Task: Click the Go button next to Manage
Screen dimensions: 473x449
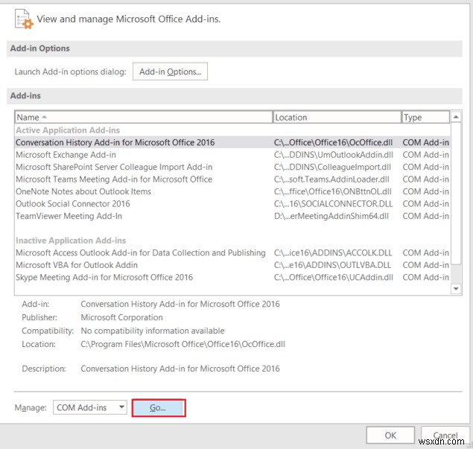Action: pyautogui.click(x=159, y=408)
